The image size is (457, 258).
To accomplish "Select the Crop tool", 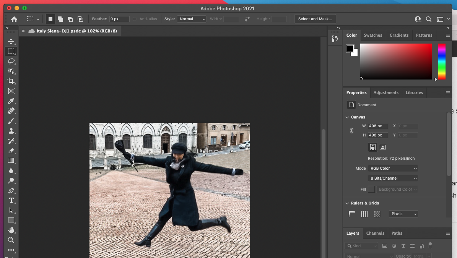I will 11,81.
